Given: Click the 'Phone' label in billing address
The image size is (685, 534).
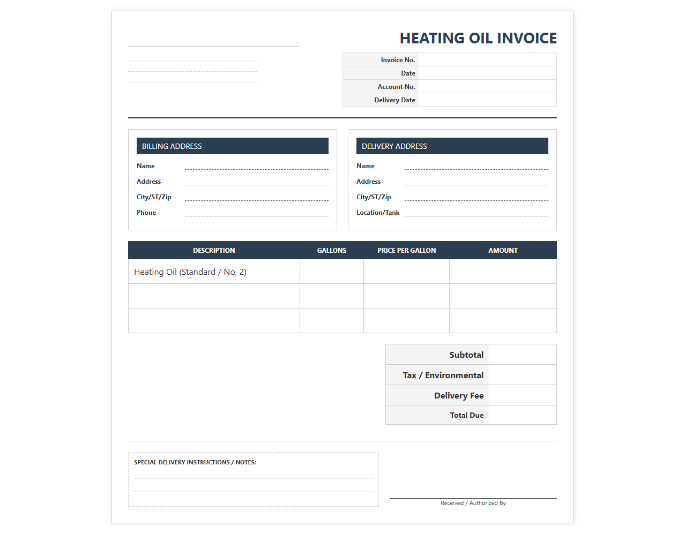Looking at the screenshot, I should point(146,213).
